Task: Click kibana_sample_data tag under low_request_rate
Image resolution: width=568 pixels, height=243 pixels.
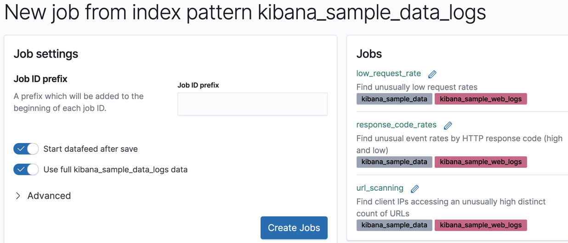Action: coord(394,99)
